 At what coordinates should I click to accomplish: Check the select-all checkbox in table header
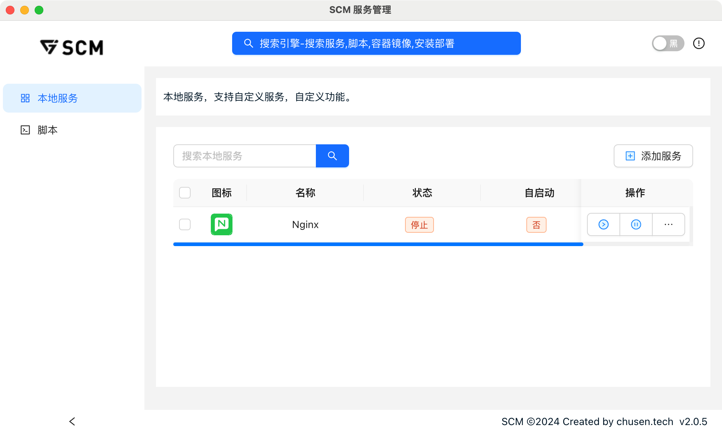pyautogui.click(x=185, y=193)
